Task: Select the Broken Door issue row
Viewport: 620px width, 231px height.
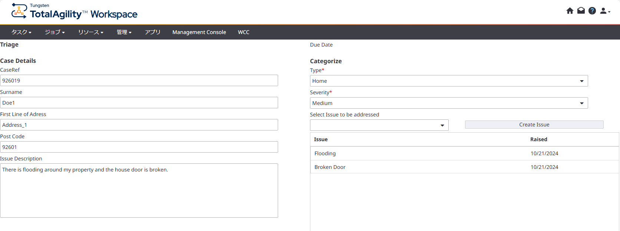Action: 464,167
